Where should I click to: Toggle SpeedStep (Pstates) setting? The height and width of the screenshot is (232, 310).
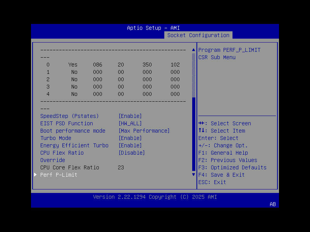(x=130, y=116)
